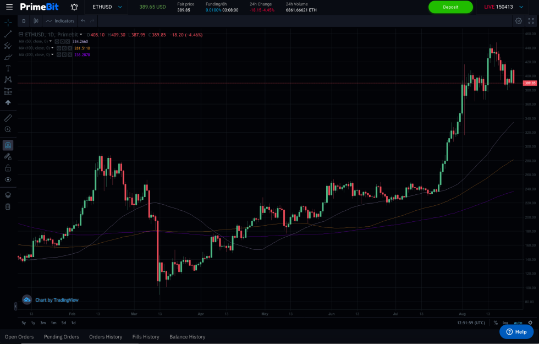This screenshot has height=344, width=539.
Task: Open the text annotation tool
Action: [x=8, y=68]
